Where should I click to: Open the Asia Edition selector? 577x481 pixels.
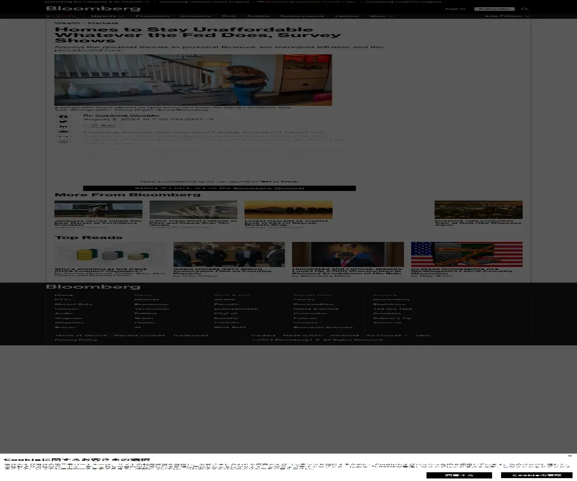[x=507, y=16]
